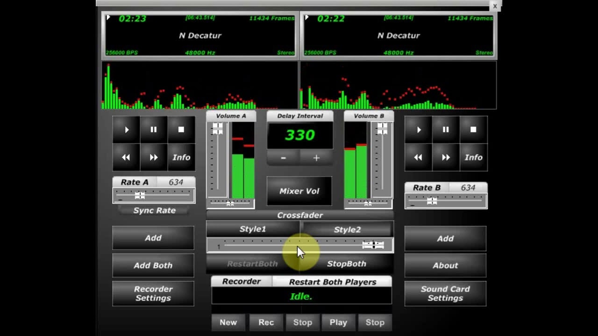Click player A spectrum analyzer display
Viewport: 598px width, 336px height.
(200, 85)
